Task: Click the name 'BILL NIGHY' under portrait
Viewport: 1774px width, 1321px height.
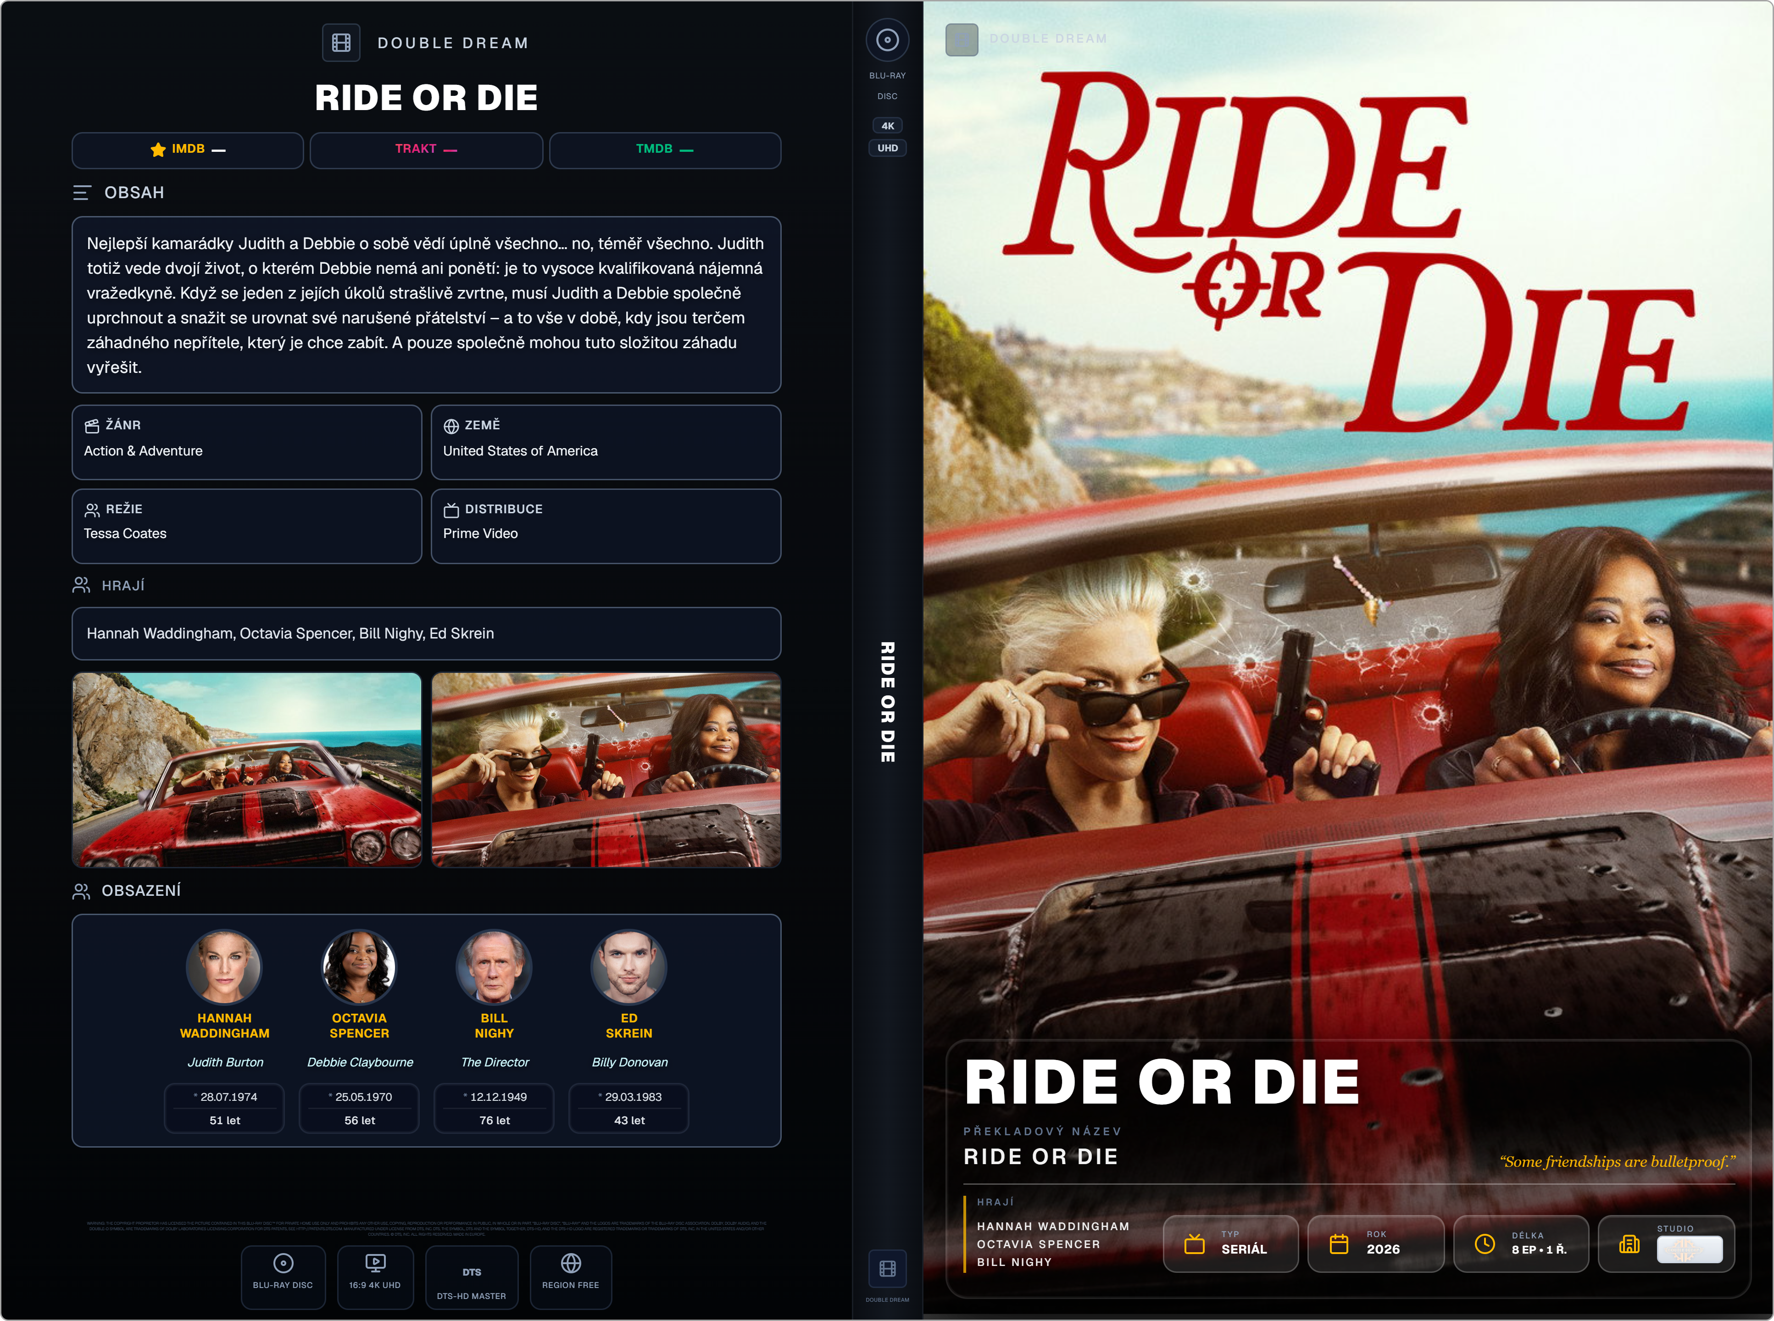Action: (x=494, y=1026)
